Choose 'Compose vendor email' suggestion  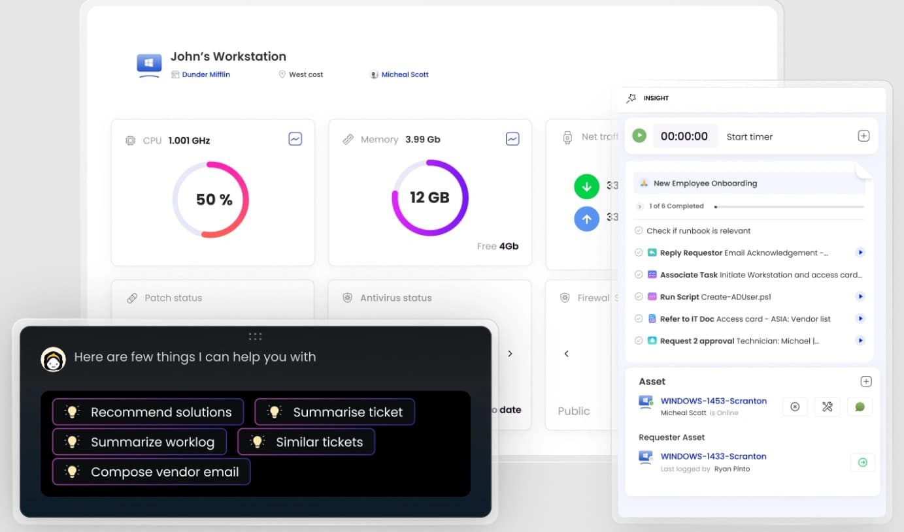coord(152,472)
